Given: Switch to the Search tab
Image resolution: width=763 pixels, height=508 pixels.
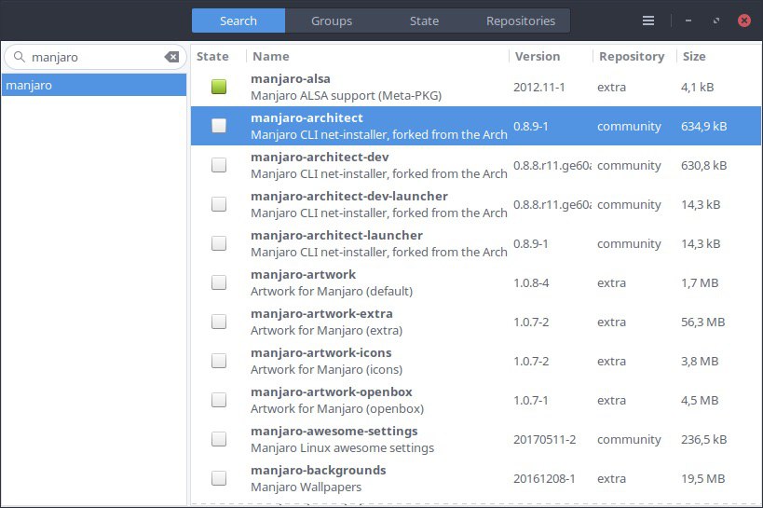Looking at the screenshot, I should click(x=238, y=21).
